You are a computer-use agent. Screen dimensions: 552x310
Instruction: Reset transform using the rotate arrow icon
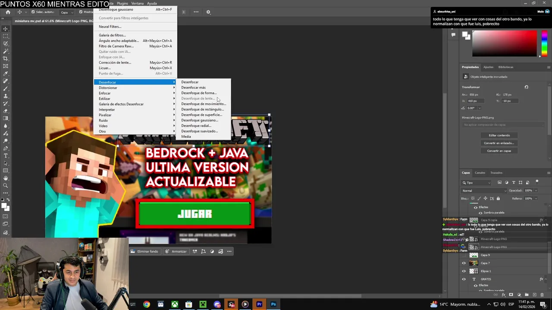526,87
